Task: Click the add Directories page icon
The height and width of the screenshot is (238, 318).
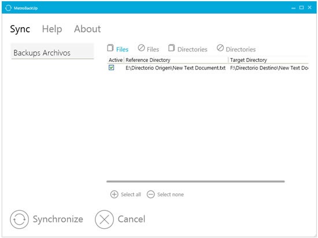Action: tap(171, 48)
